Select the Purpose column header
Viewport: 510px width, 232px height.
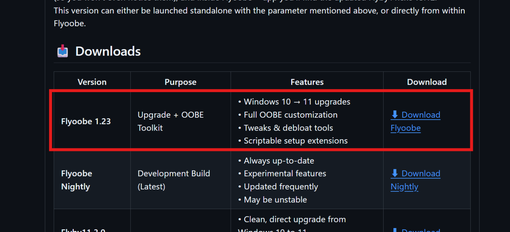point(180,82)
